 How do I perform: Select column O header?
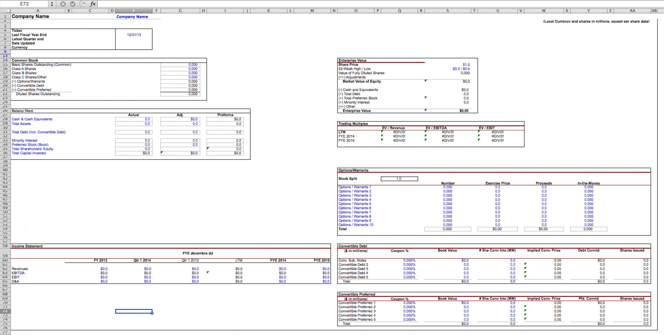click(356, 11)
